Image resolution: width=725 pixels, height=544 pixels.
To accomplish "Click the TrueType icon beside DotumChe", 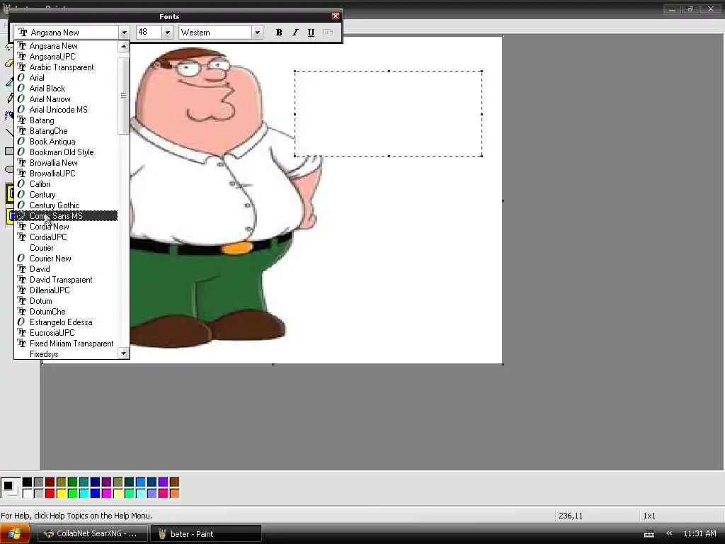I will tap(21, 312).
